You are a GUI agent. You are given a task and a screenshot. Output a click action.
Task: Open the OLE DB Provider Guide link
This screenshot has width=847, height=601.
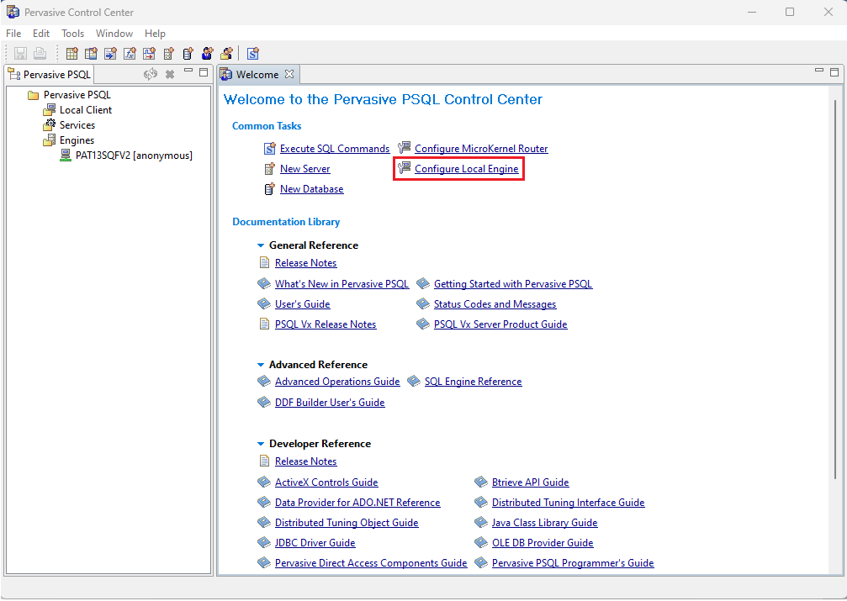click(543, 543)
